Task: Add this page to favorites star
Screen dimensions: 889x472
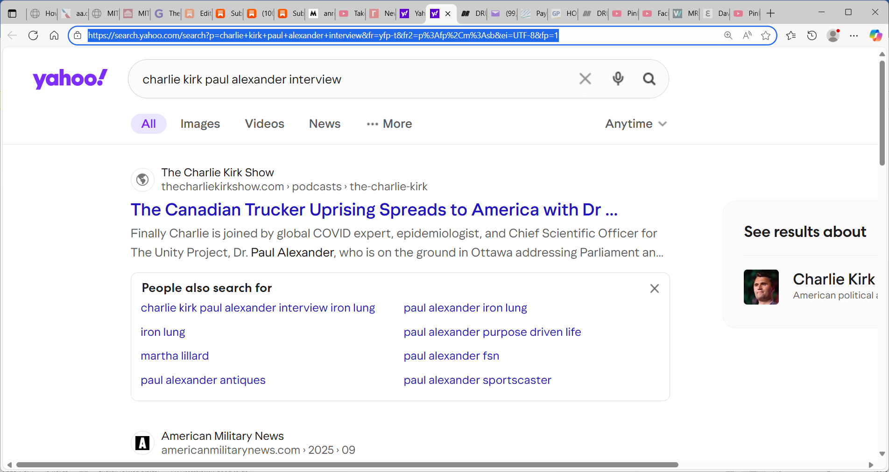Action: point(766,35)
